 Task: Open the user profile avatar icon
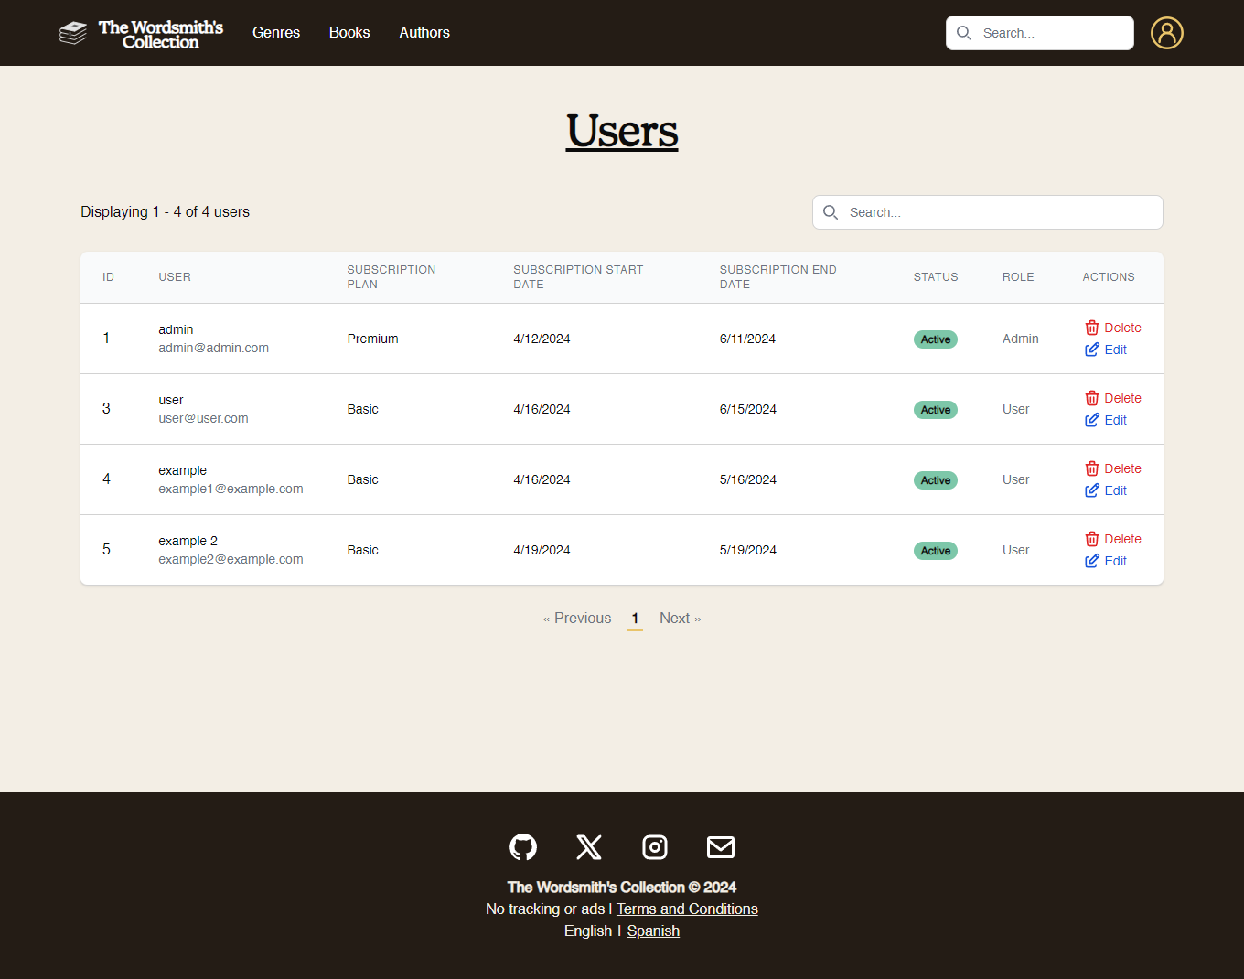[1166, 33]
